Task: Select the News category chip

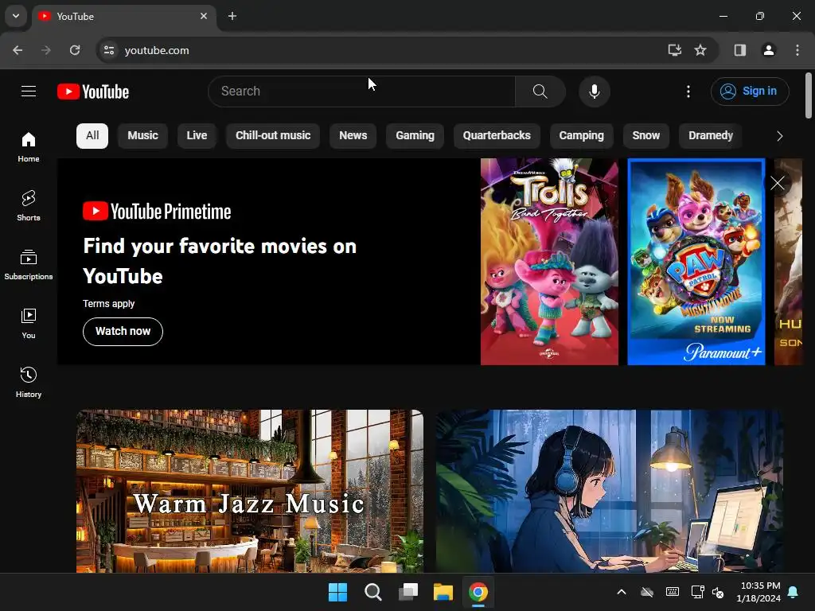Action: [353, 135]
